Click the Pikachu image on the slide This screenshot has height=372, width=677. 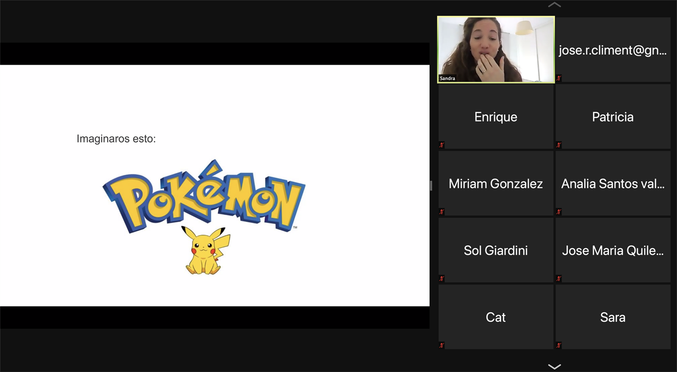point(206,251)
